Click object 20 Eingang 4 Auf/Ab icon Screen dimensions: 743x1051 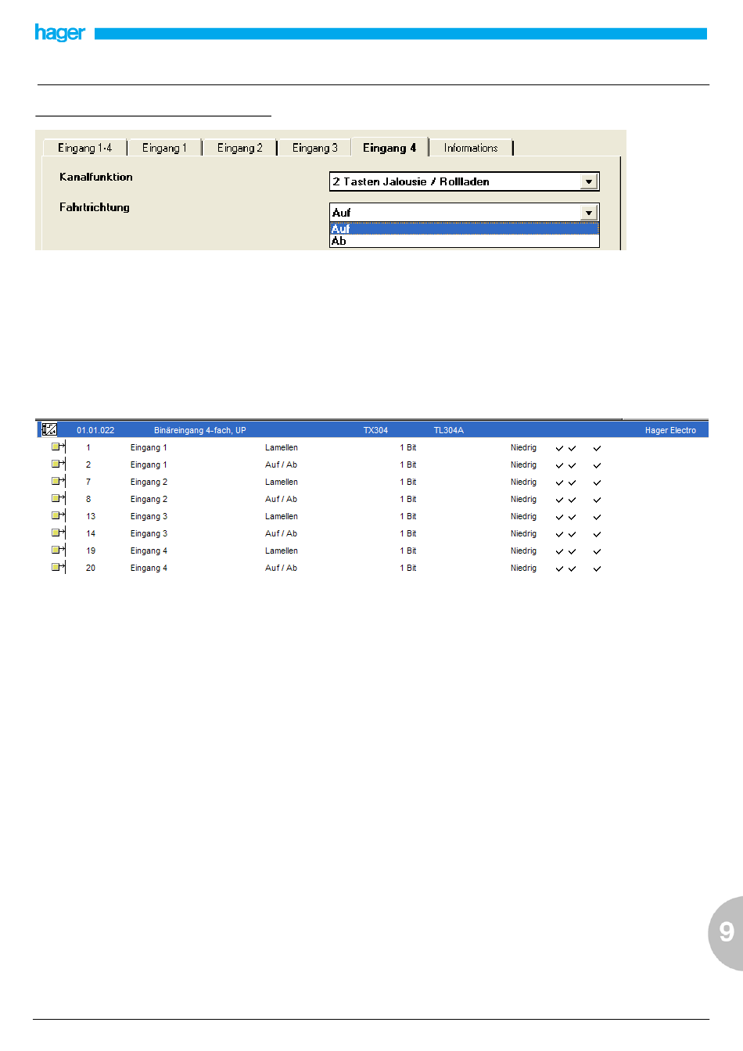[x=58, y=568]
